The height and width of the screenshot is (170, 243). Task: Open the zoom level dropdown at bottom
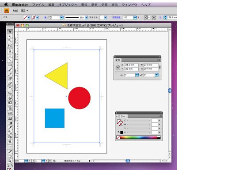26,161
